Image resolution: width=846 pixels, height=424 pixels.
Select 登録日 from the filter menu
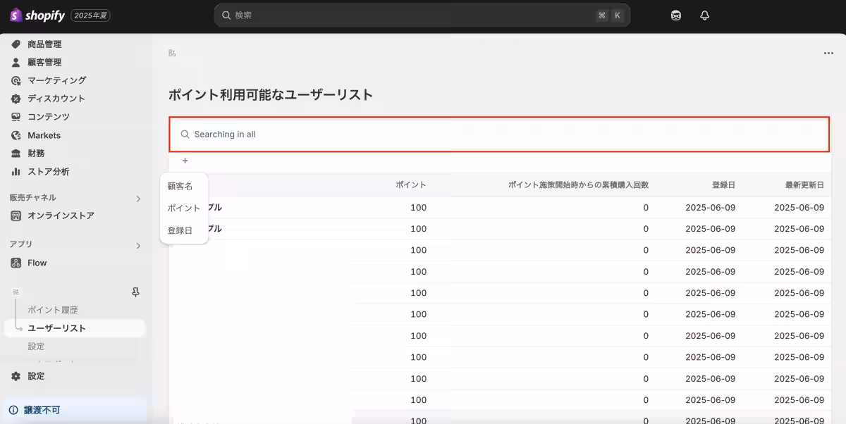[x=183, y=230]
